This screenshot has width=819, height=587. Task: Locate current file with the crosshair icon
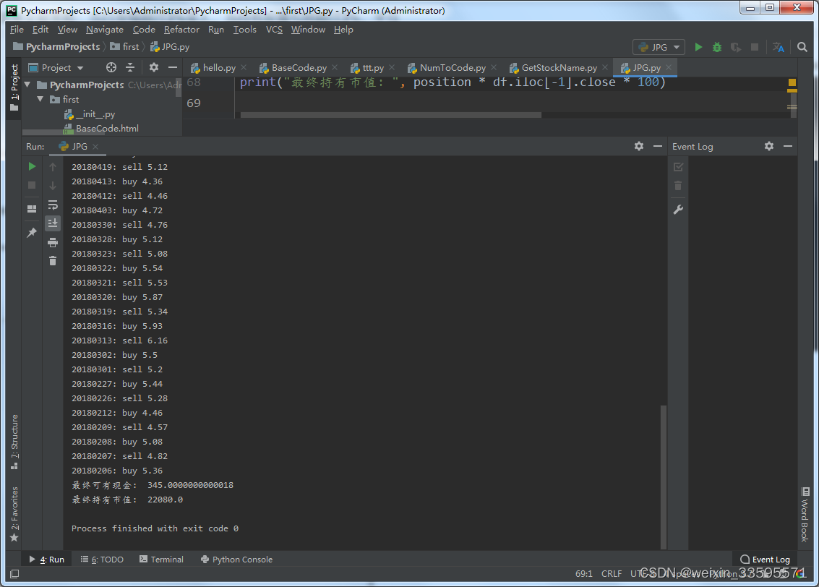click(x=111, y=67)
